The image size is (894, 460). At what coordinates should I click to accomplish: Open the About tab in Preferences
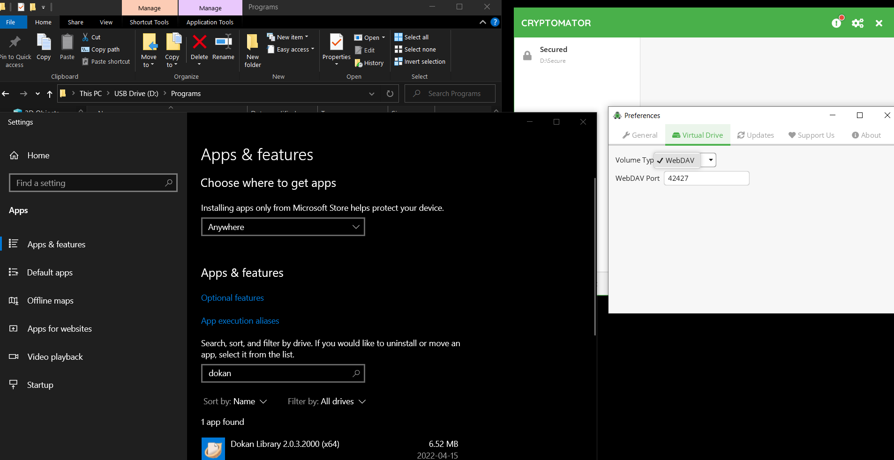866,135
